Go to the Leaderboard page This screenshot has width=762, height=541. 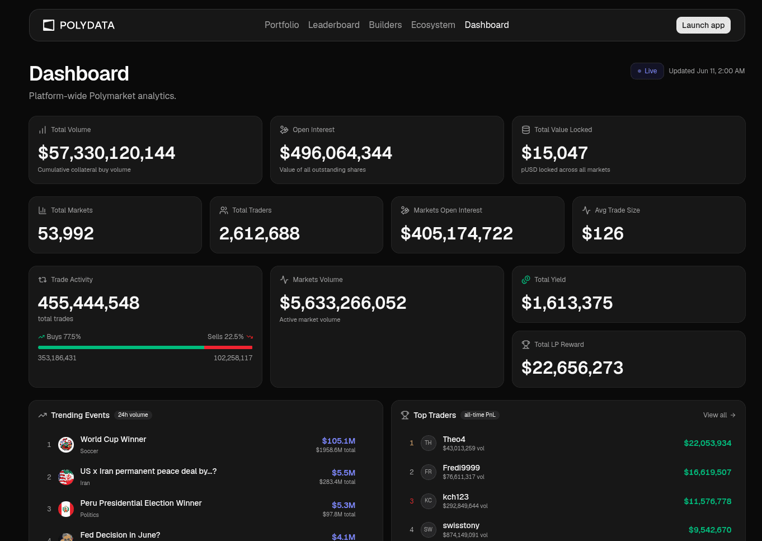click(x=334, y=25)
